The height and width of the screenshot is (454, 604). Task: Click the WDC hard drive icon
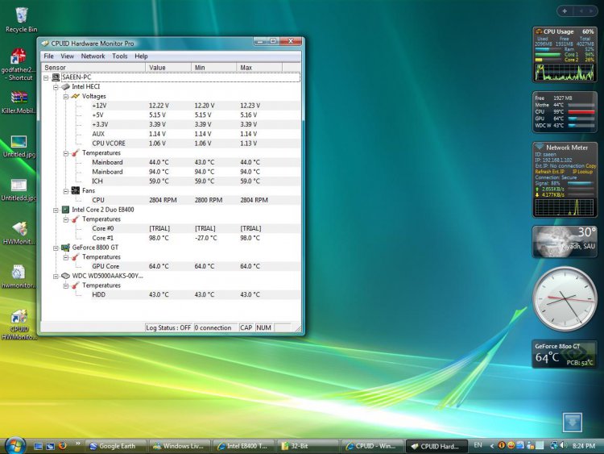coord(65,276)
